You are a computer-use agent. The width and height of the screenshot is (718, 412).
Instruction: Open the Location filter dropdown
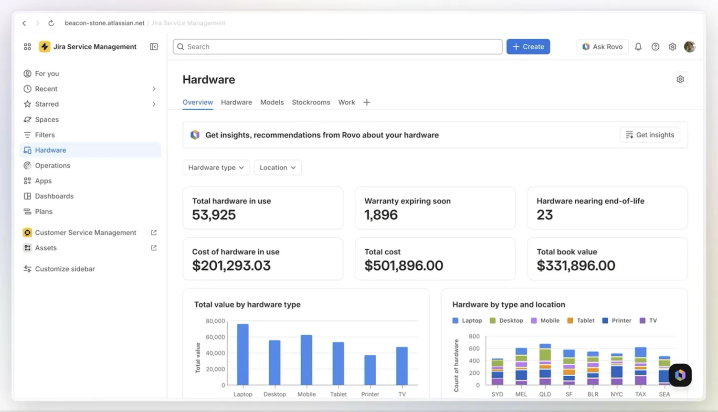(278, 168)
